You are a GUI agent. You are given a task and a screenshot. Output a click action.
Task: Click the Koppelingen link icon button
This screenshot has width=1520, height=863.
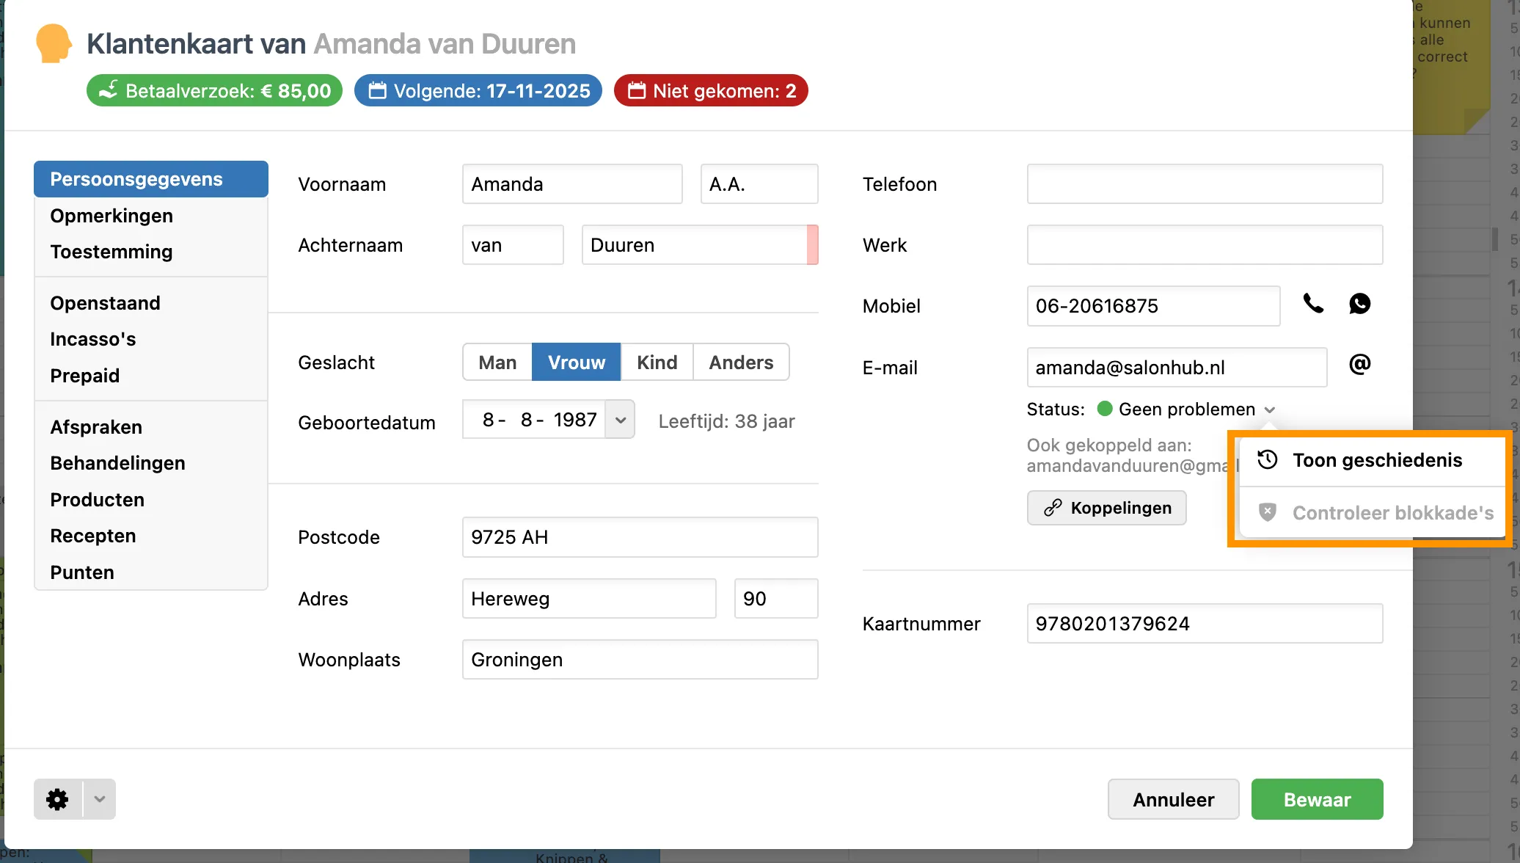tap(1106, 508)
